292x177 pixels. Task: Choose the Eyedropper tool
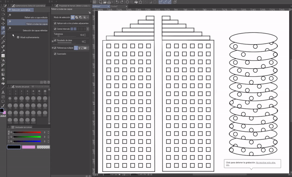click(3, 37)
